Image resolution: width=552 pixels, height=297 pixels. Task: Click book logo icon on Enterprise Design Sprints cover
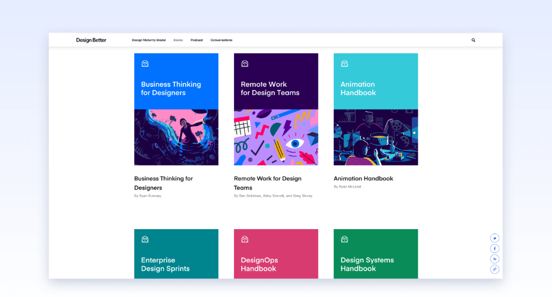click(145, 239)
